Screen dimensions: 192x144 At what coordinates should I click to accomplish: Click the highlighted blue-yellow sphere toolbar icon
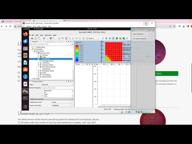pos(113,38)
